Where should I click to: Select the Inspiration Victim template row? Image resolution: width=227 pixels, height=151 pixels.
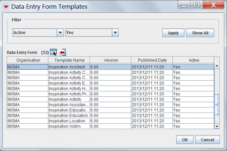(68, 127)
